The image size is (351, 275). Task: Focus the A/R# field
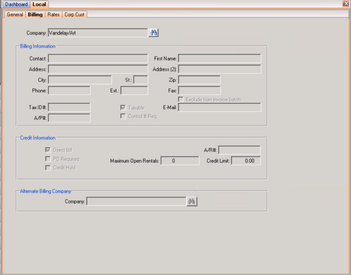pos(240,150)
